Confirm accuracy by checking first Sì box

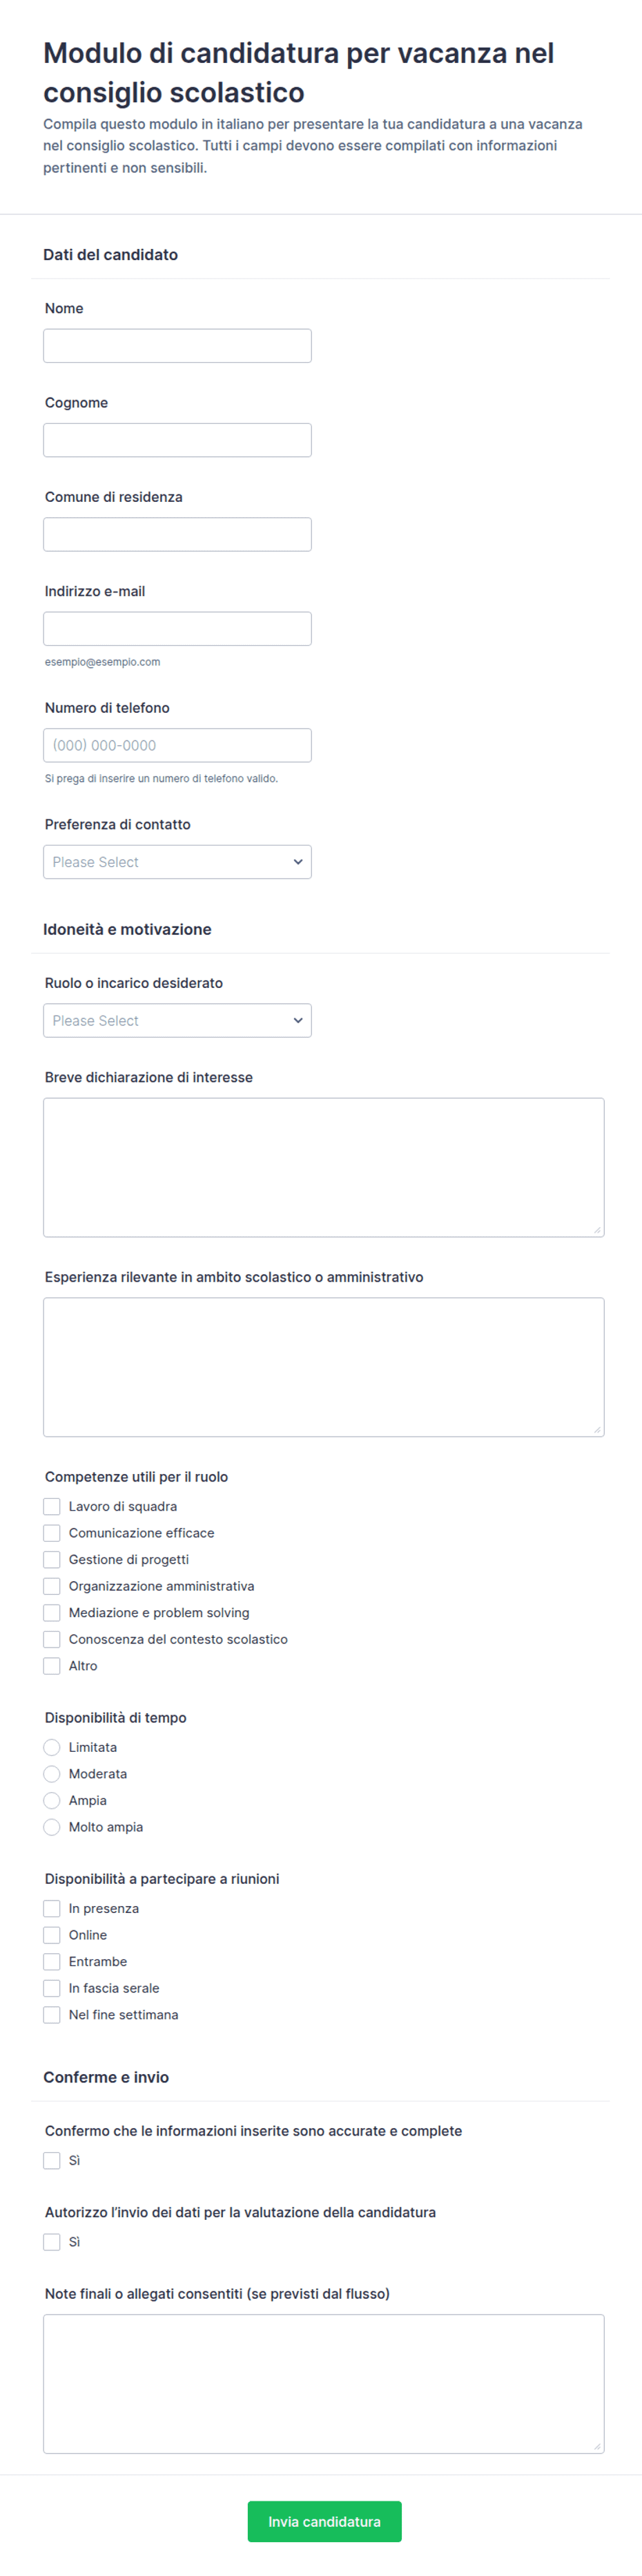[52, 2160]
